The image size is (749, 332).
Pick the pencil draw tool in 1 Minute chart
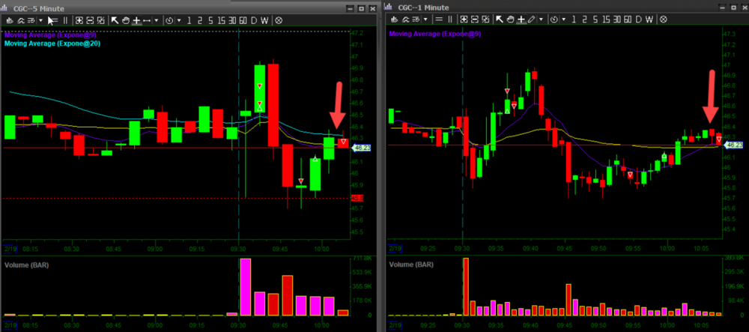[532, 20]
